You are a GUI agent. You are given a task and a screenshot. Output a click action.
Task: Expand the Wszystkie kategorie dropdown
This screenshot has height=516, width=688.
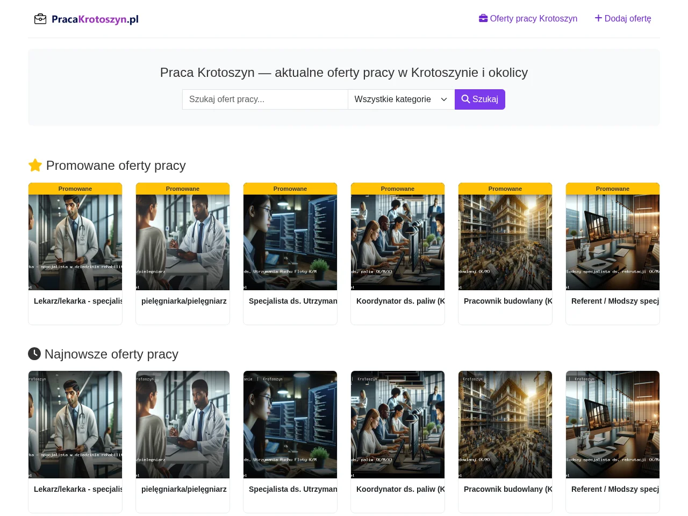pyautogui.click(x=401, y=99)
